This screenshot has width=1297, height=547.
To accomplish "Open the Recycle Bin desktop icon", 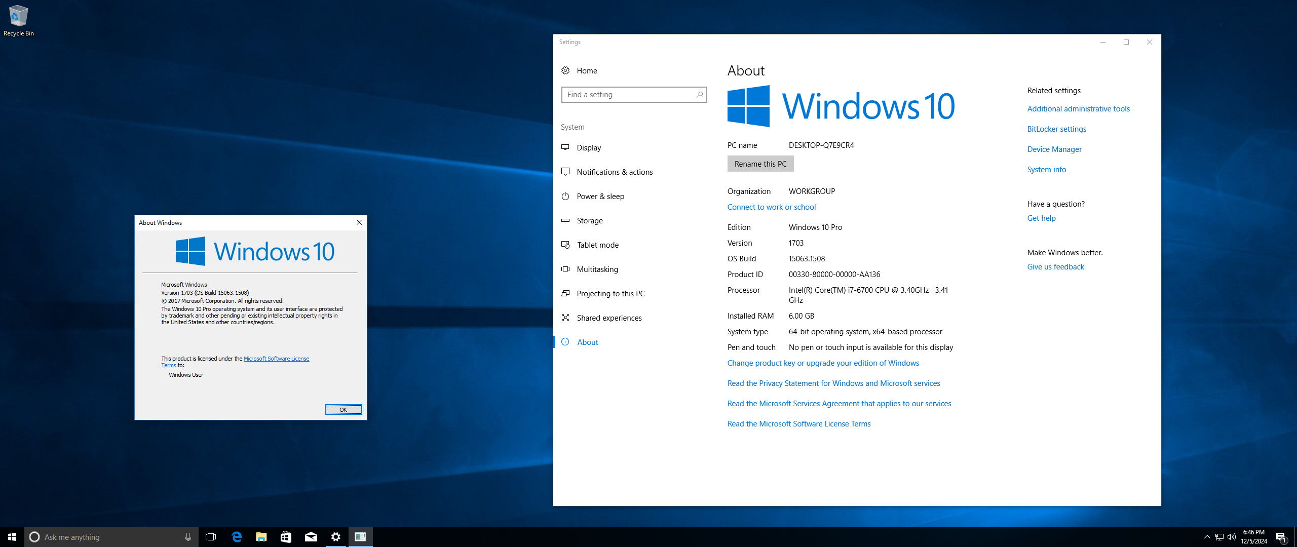I will 18,21.
